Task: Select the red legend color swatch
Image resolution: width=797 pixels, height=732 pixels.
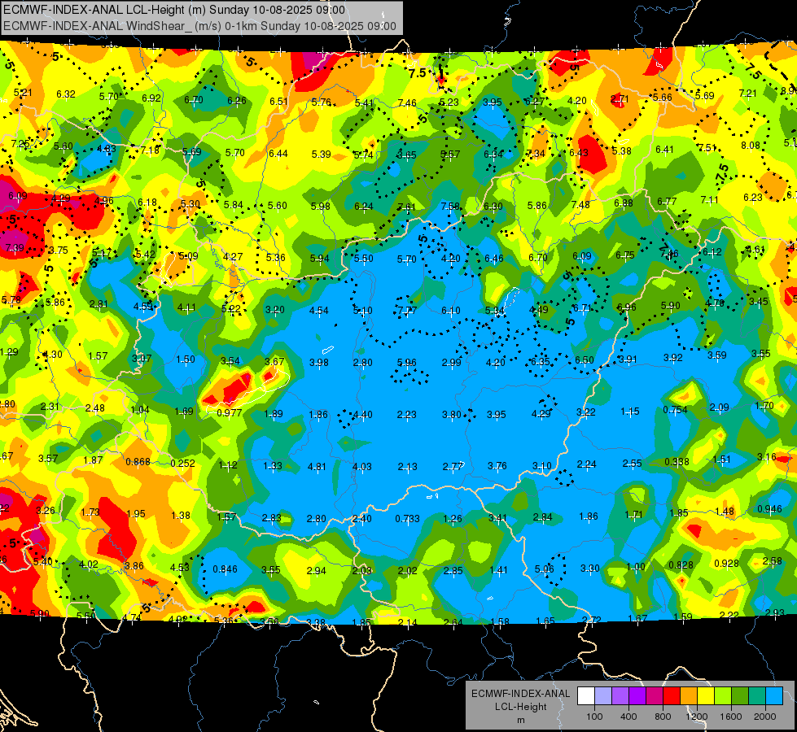Action: (672, 696)
